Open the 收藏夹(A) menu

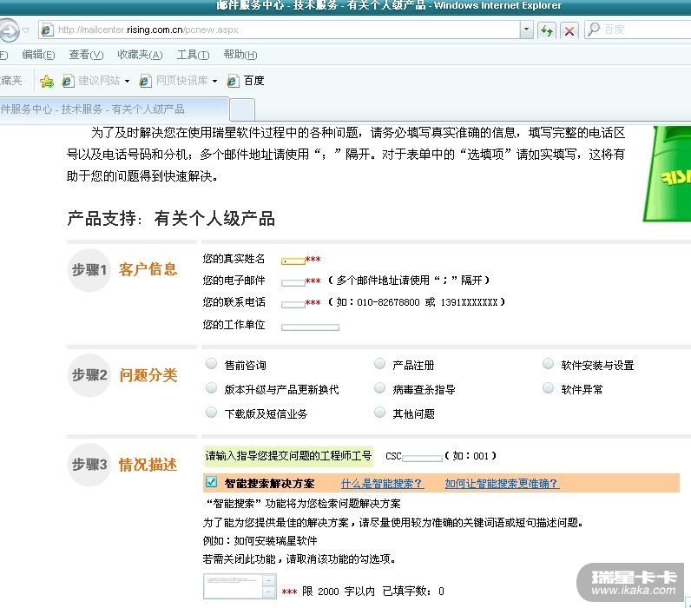[140, 55]
